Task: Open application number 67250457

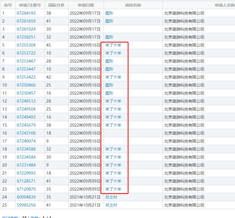Action: (x=26, y=93)
